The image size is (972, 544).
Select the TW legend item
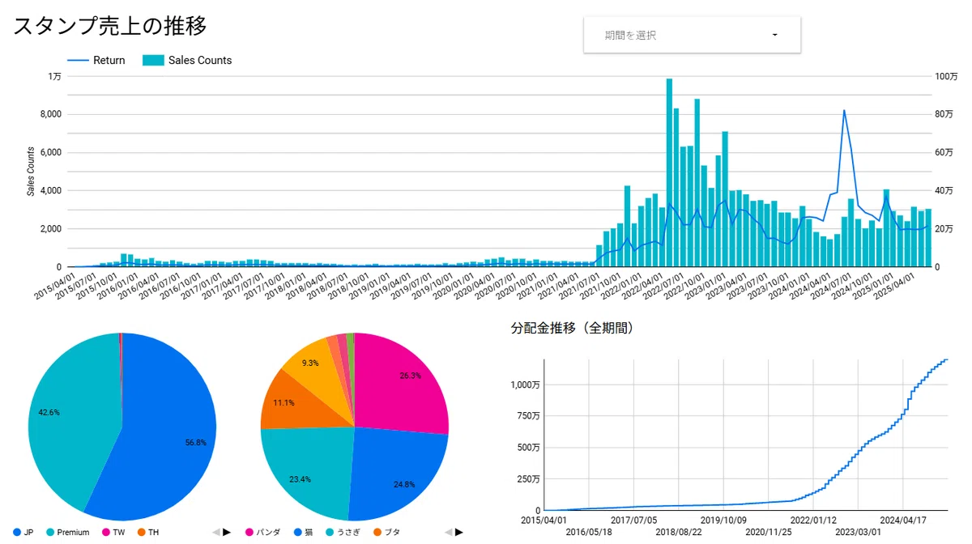(x=113, y=532)
